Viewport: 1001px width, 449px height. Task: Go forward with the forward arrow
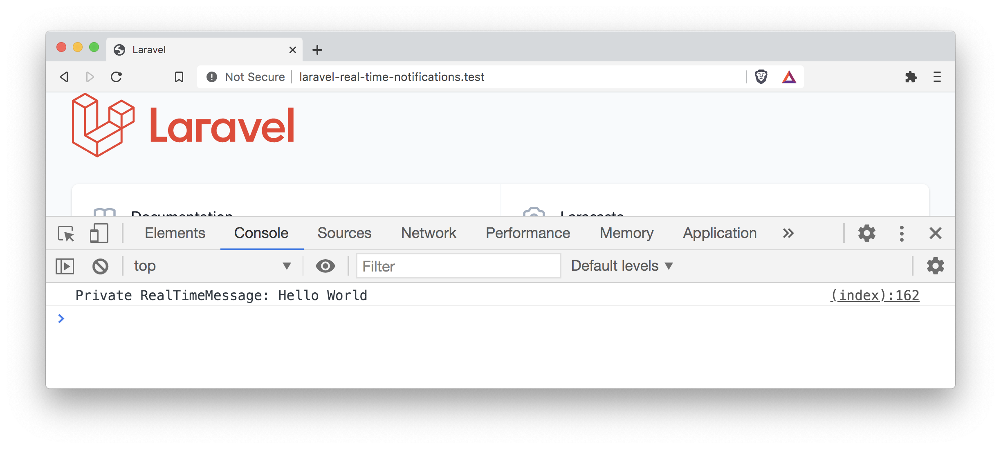pyautogui.click(x=90, y=77)
